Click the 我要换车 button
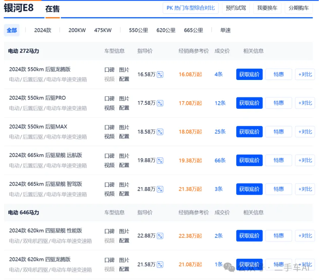 [x=267, y=8]
